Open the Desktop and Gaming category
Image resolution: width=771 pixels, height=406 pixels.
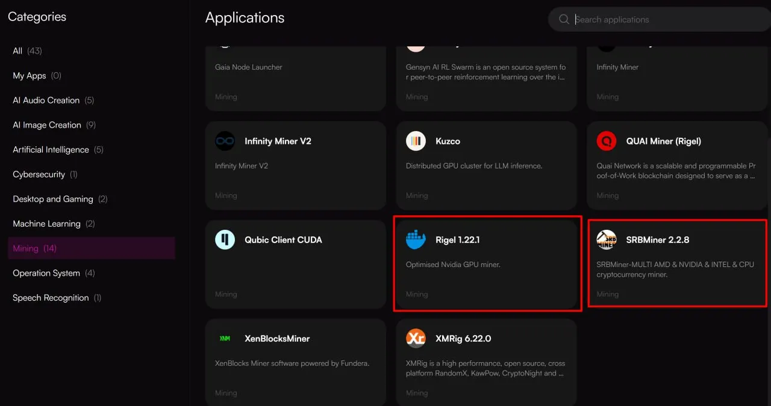pyautogui.click(x=92, y=199)
